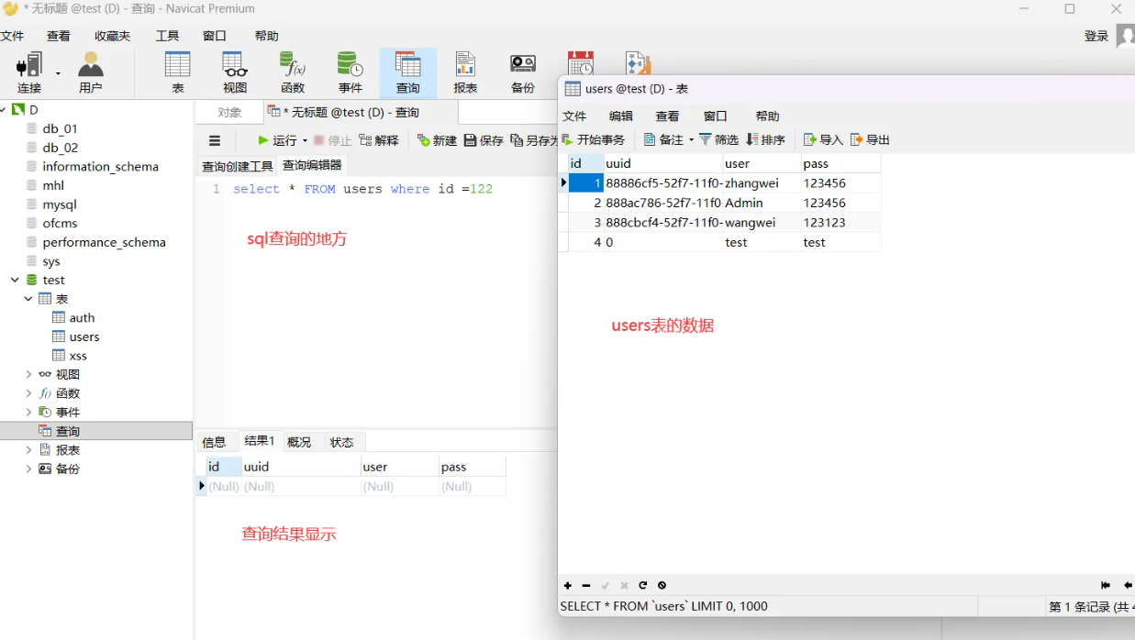Open the View (视图) toolbar icon
The image size is (1135, 640).
tap(235, 72)
